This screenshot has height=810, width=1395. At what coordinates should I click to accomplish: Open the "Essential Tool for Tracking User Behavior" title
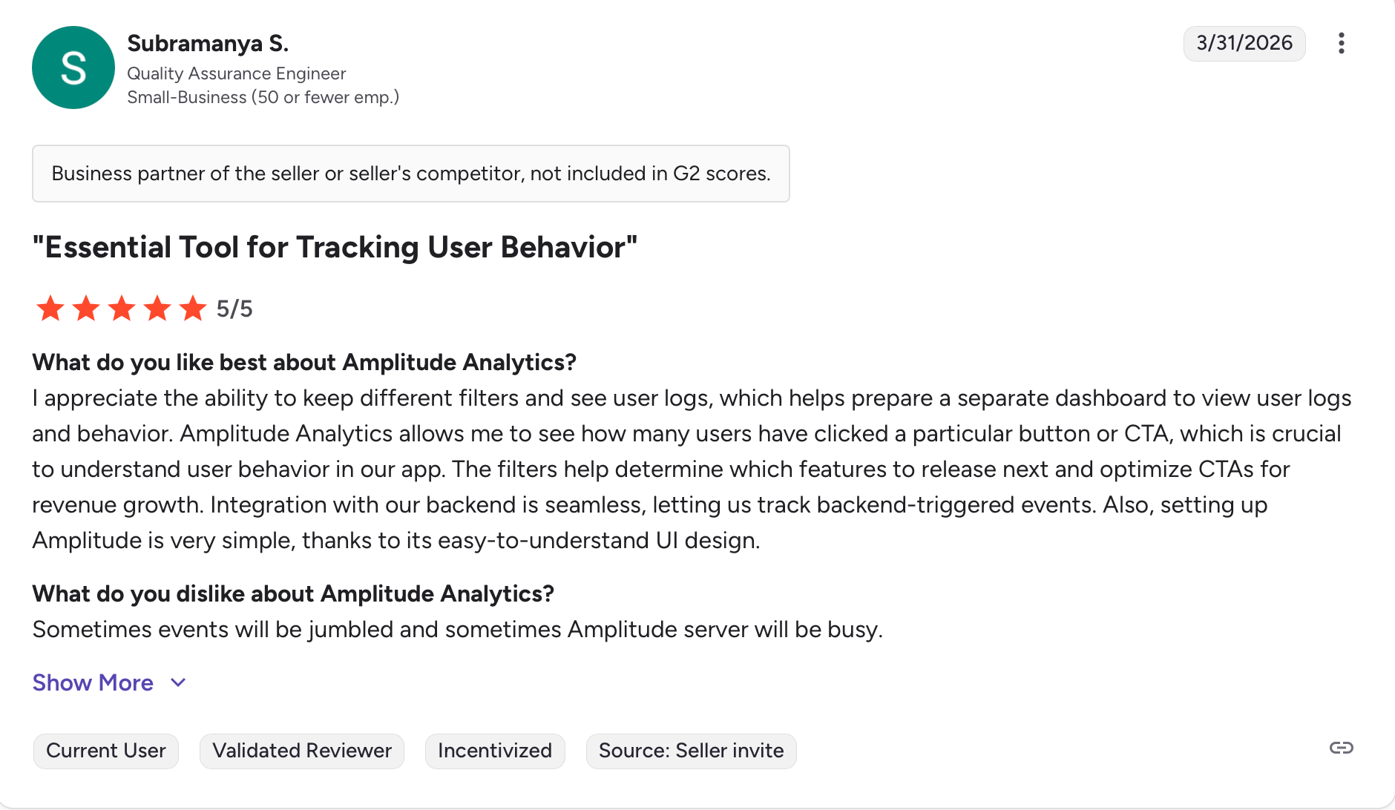(x=335, y=247)
